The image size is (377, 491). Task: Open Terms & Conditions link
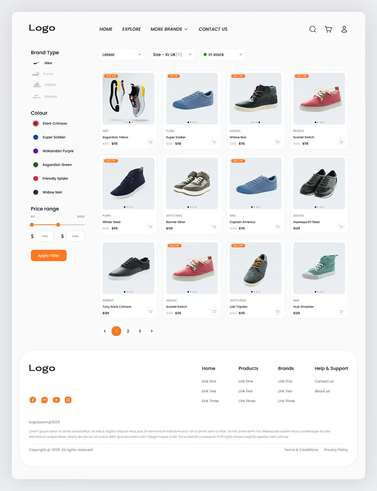pyautogui.click(x=301, y=450)
